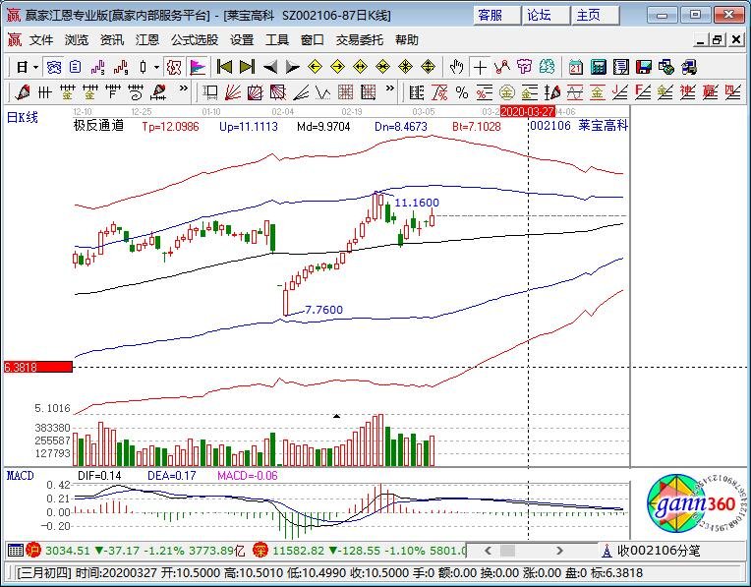Screen dimensions: 751x587
Task: Select the red pen drawing tool
Action: point(22,92)
